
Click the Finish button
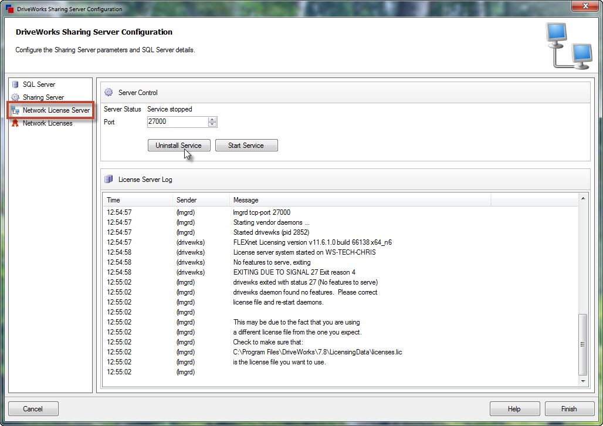[x=569, y=408]
